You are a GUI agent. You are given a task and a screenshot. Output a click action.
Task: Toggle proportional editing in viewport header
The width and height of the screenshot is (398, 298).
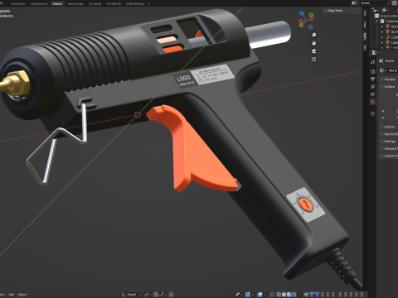tap(171, 295)
